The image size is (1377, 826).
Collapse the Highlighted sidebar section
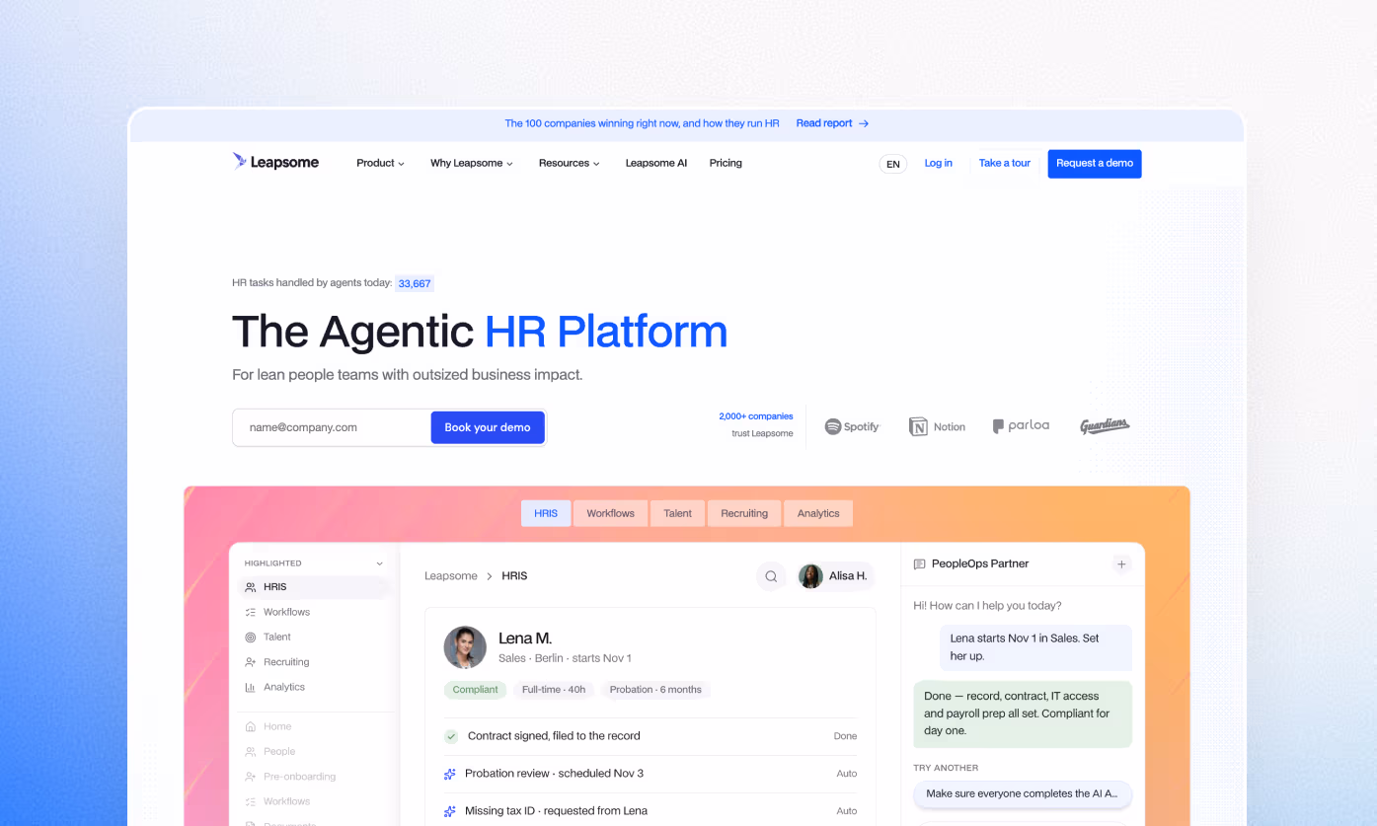point(379,563)
